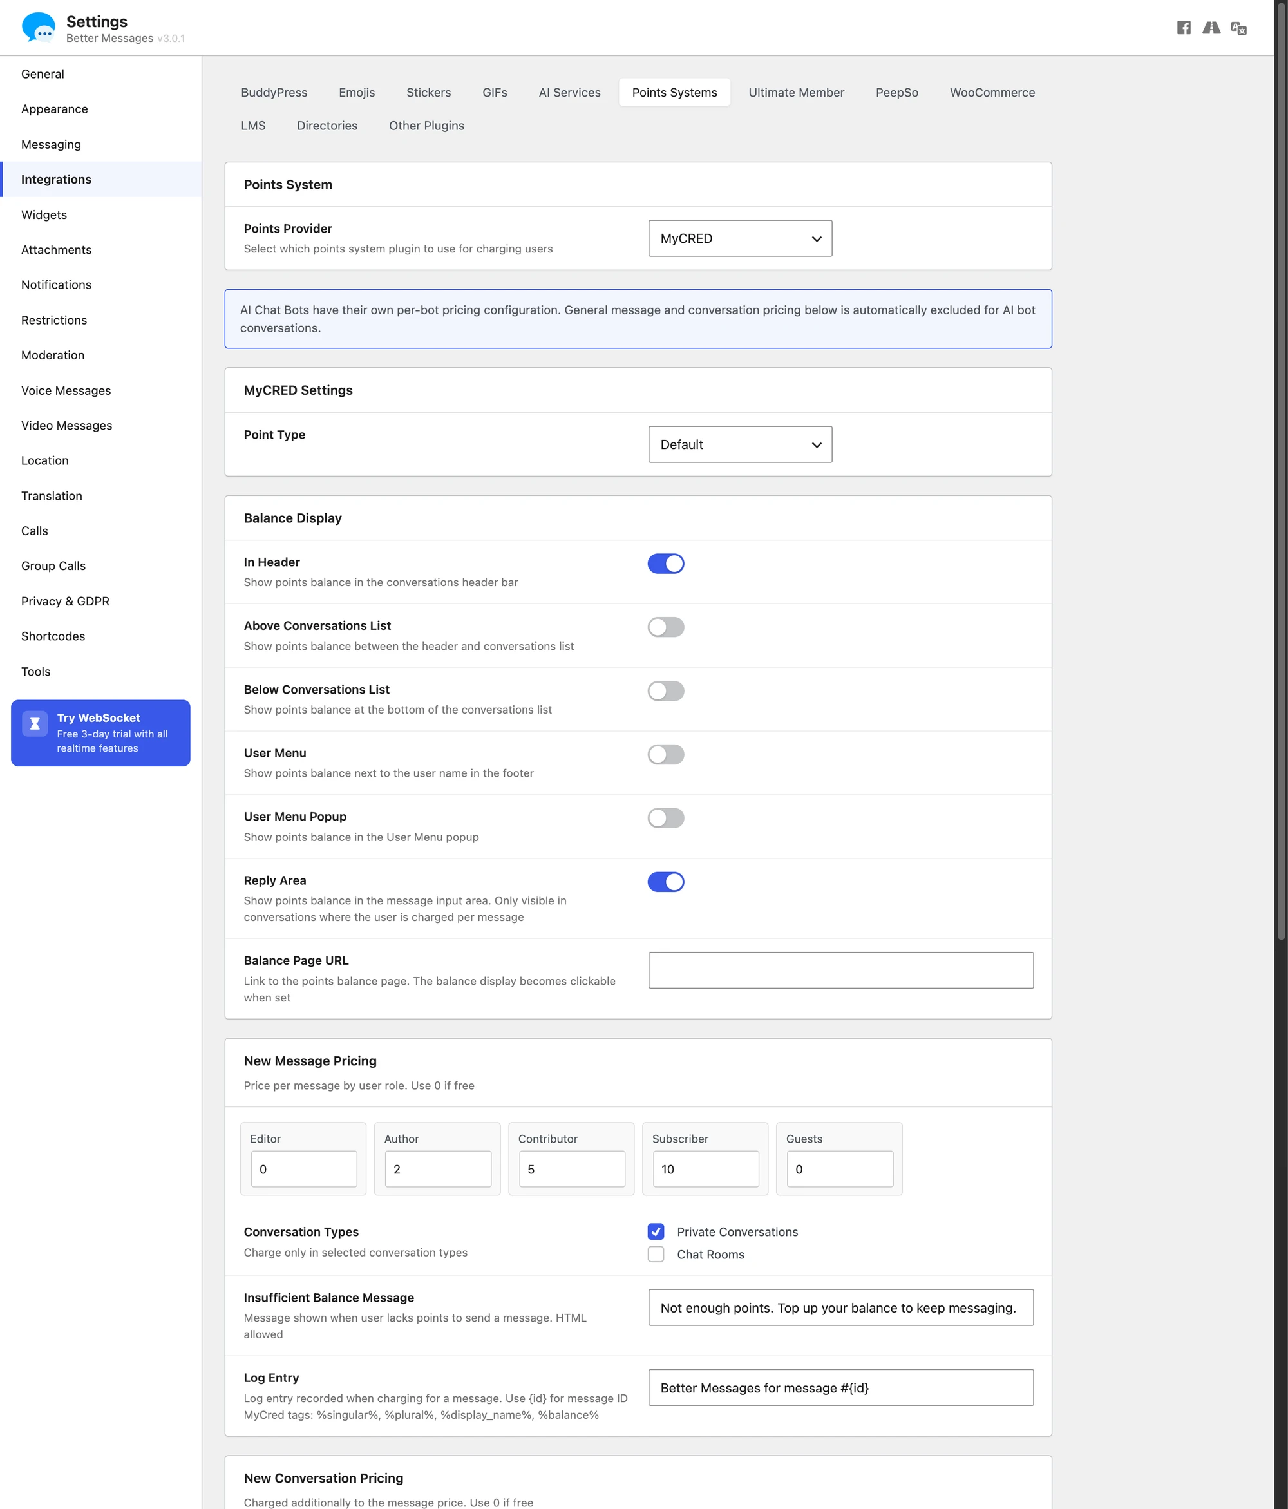Click the translate language icon in header
Screen dimensions: 1288x1509
pos(1238,28)
